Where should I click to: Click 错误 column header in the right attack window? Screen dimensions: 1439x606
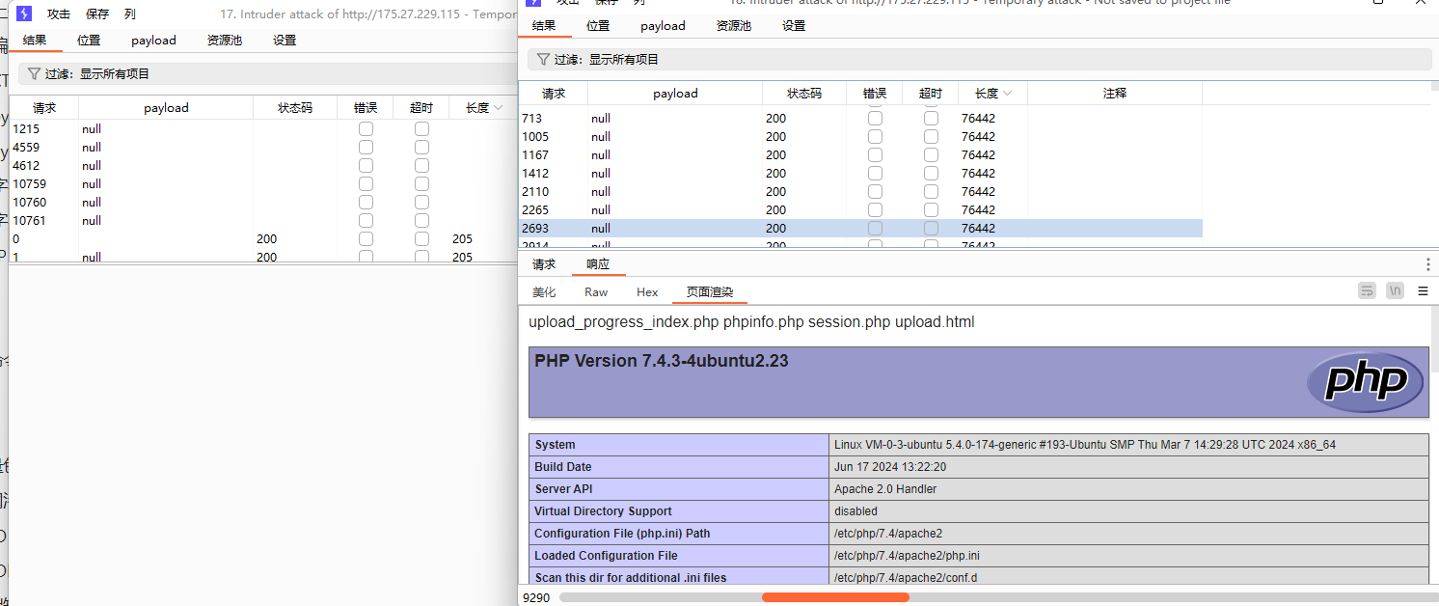click(x=875, y=94)
